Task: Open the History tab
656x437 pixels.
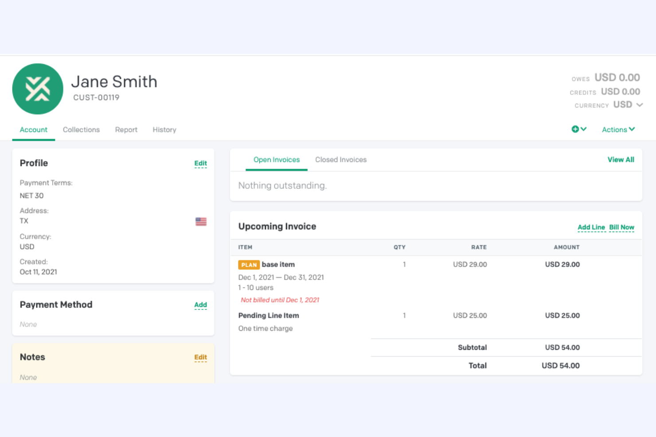Action: click(164, 129)
